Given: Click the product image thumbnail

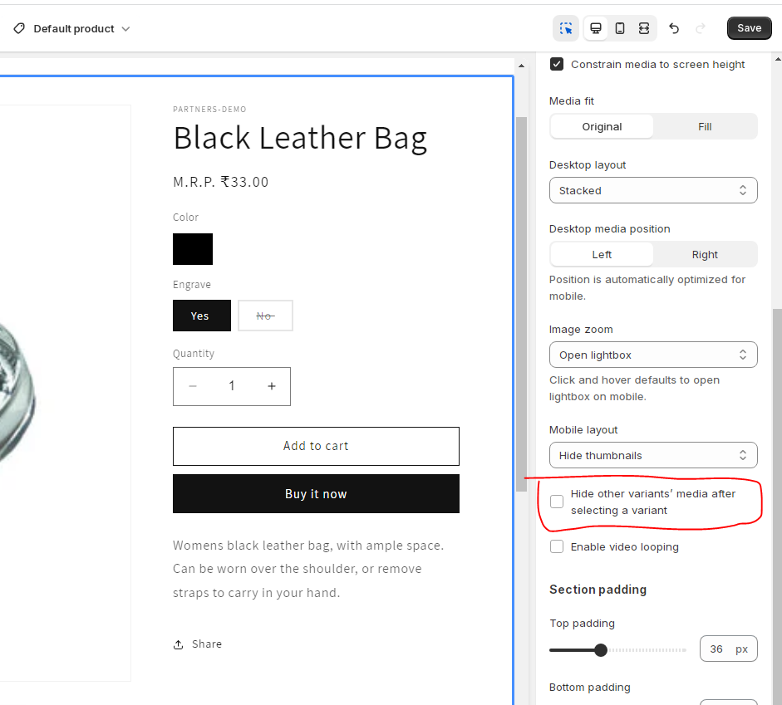Looking at the screenshot, I should pos(66,393).
